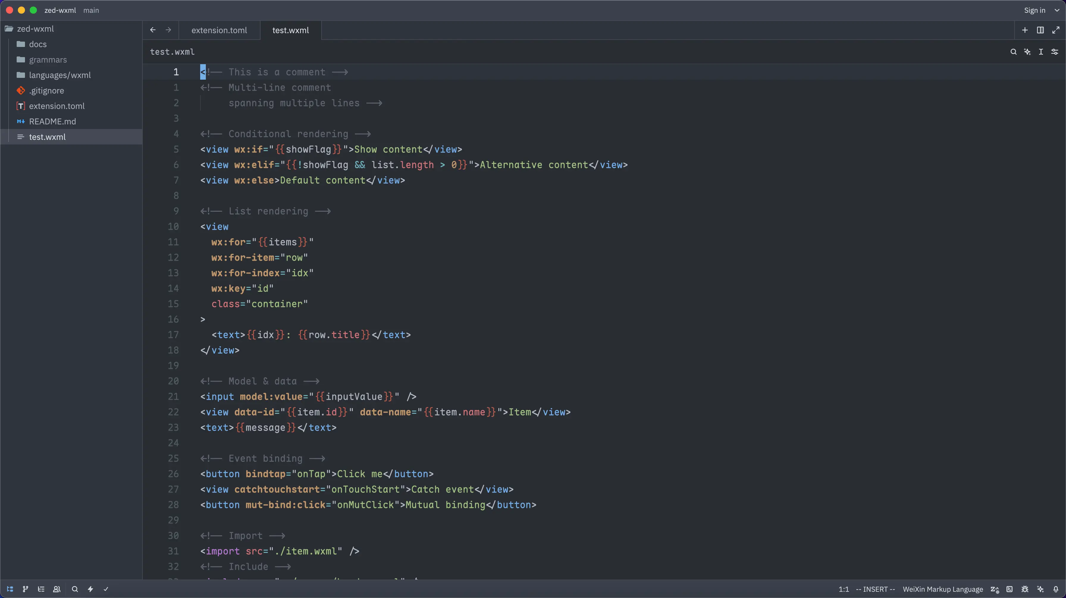The height and width of the screenshot is (598, 1066).
Task: Click Sign in at top right
Action: click(x=1034, y=10)
